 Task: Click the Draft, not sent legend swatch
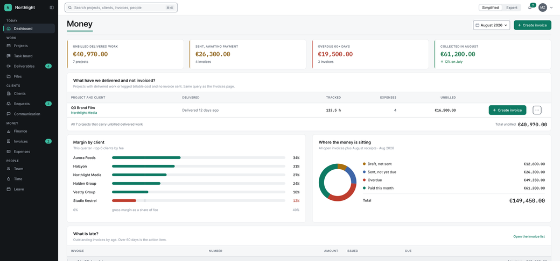[365, 164]
